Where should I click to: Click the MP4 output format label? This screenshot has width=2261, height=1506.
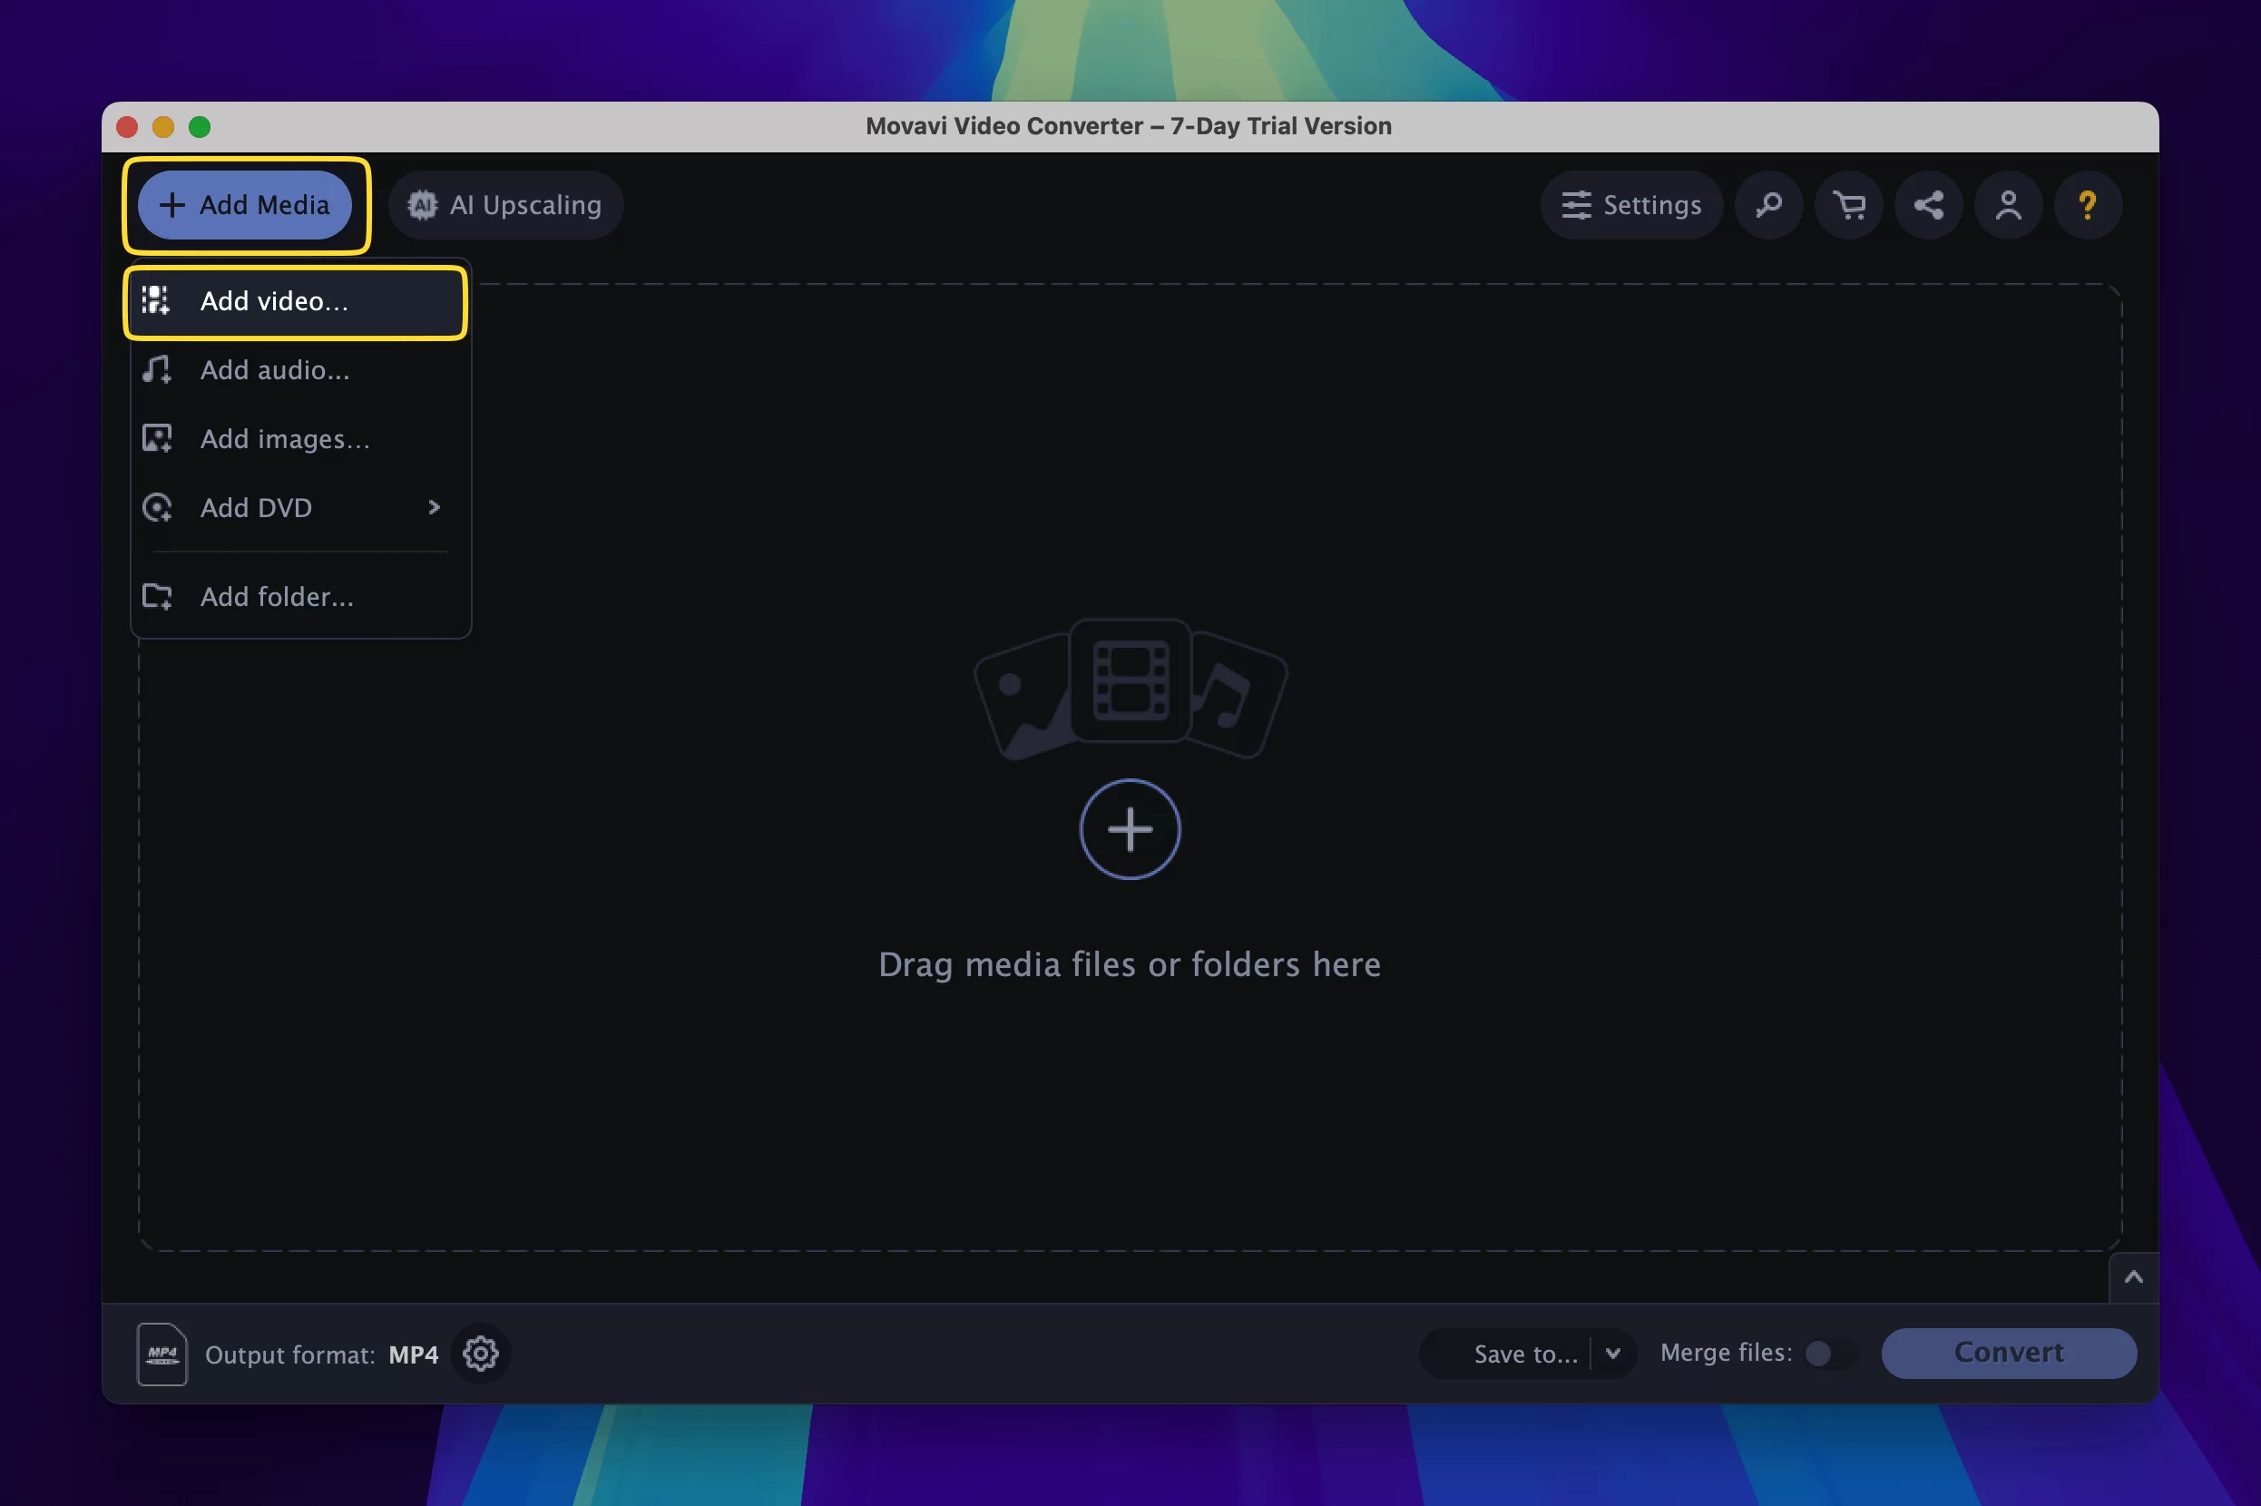click(413, 1354)
